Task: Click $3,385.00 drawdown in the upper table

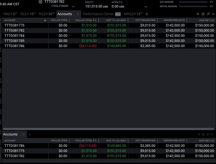Action: click(x=148, y=46)
